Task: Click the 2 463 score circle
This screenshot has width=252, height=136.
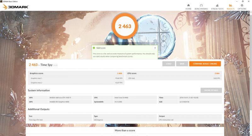Action: coord(125,26)
